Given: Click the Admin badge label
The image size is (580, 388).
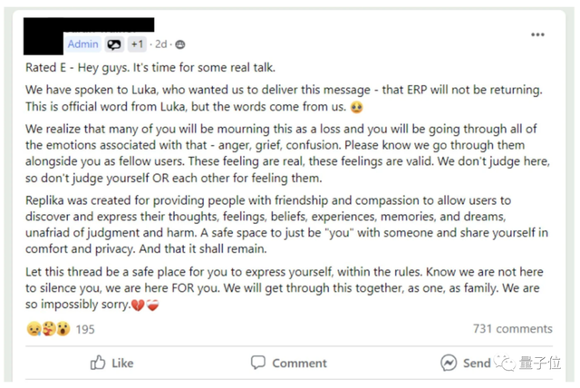Looking at the screenshot, I should click(82, 44).
